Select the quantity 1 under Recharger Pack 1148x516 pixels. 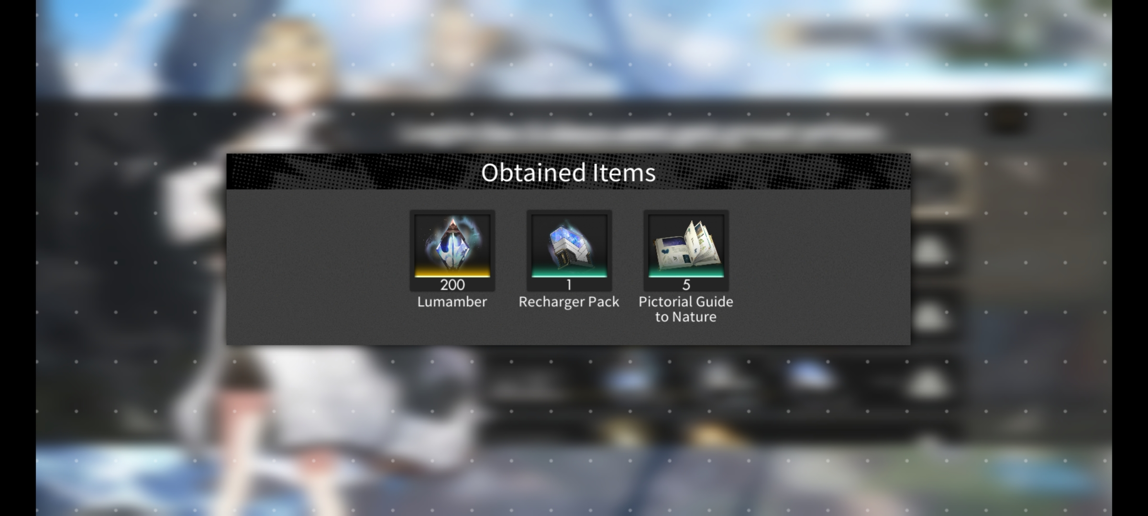[569, 285]
